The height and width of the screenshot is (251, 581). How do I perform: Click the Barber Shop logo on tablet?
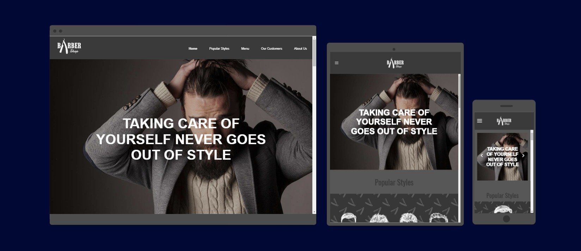coord(395,63)
